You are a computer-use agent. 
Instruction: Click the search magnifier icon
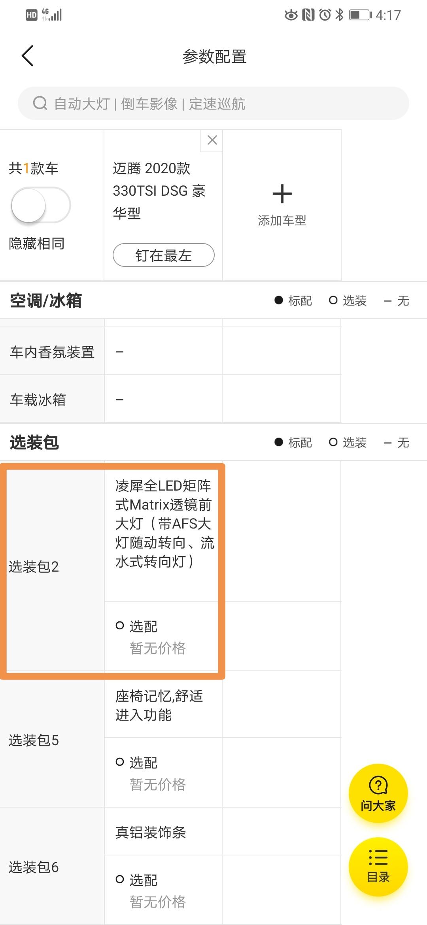pos(40,104)
